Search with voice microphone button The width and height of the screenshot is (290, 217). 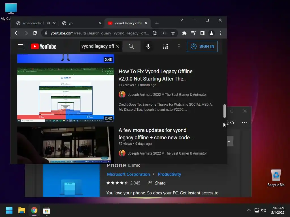(148, 46)
